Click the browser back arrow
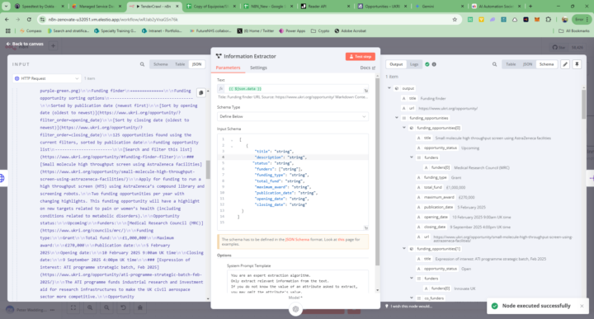The height and width of the screenshot is (319, 594). pyautogui.click(x=7, y=19)
